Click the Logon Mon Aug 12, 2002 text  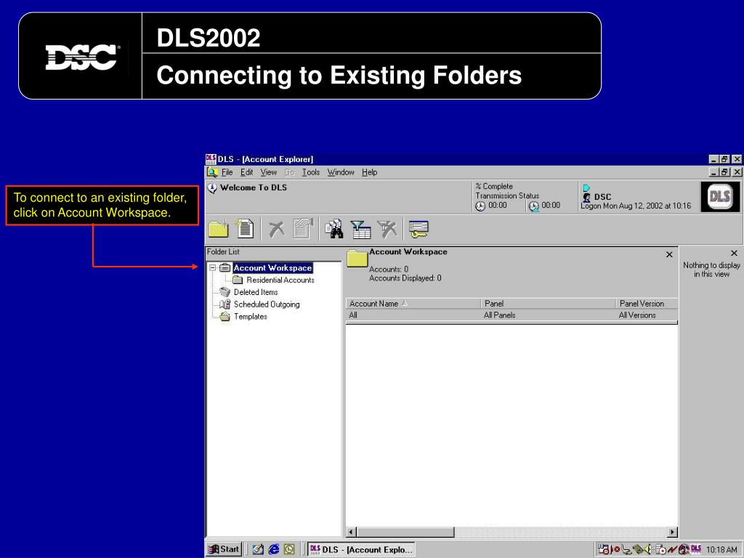636,206
